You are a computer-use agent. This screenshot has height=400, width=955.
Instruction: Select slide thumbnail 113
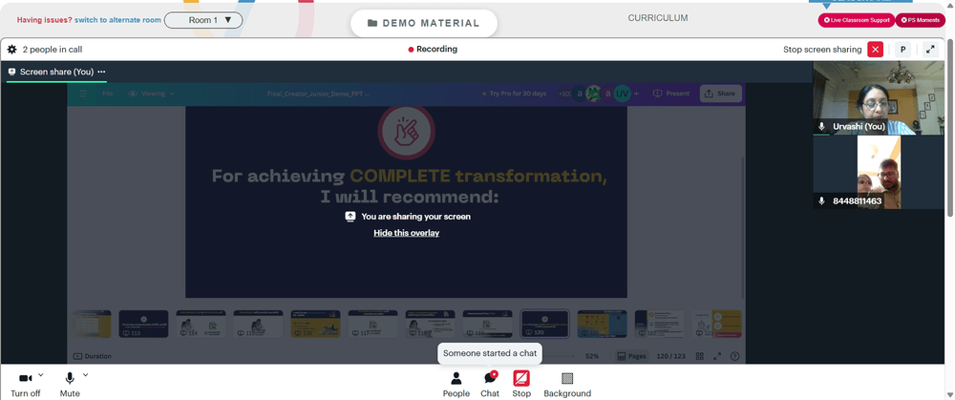coord(143,324)
